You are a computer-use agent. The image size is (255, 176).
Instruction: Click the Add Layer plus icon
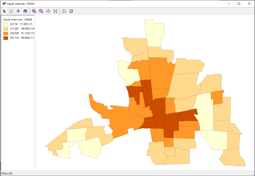18,11
